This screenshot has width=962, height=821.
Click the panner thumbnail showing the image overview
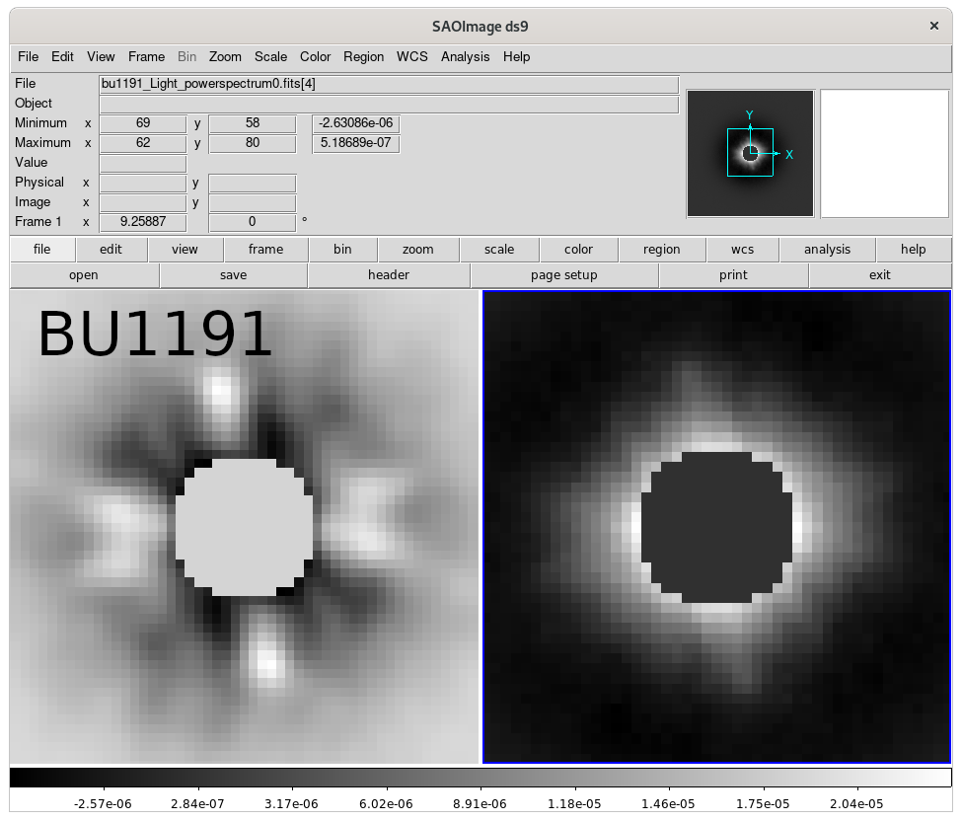pos(750,153)
